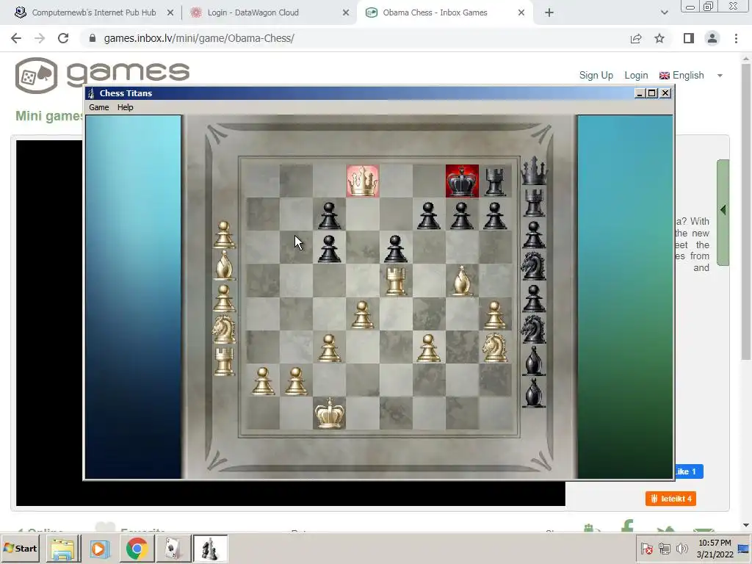Click the white pawn on c3

(x=330, y=347)
